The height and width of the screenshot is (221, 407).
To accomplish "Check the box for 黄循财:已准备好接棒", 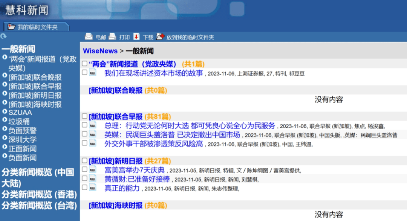I will (85, 179).
